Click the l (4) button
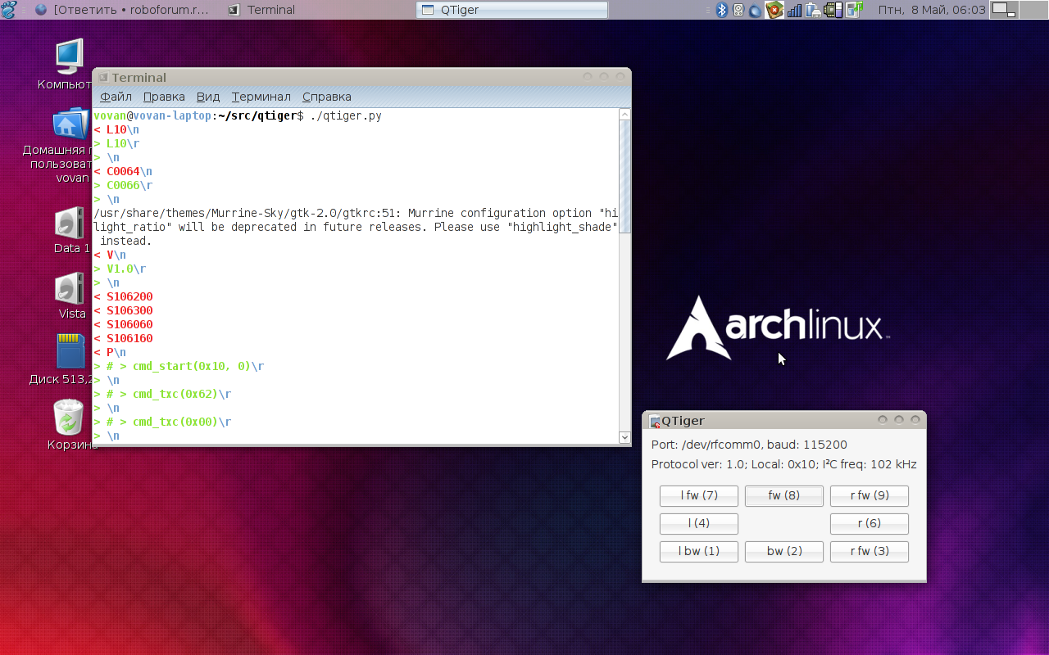 (x=698, y=523)
